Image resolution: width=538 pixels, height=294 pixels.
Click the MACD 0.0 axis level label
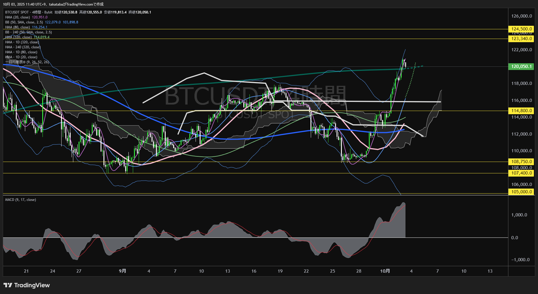[515, 238]
